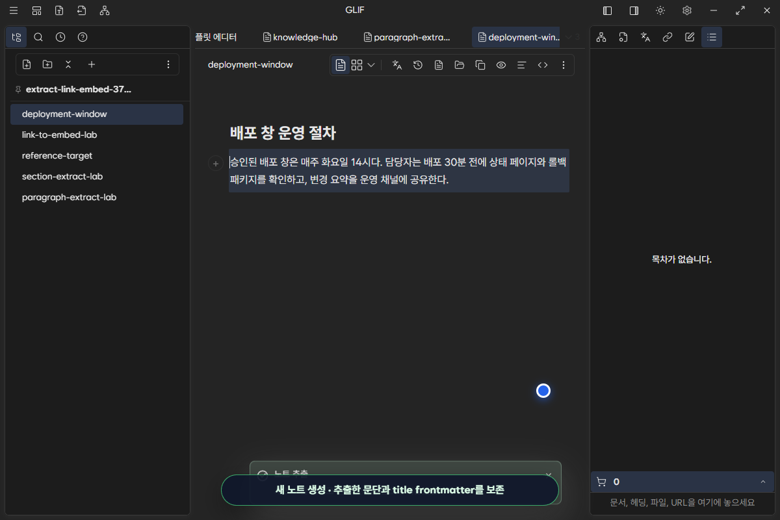Select deployment-window in file list

click(97, 114)
